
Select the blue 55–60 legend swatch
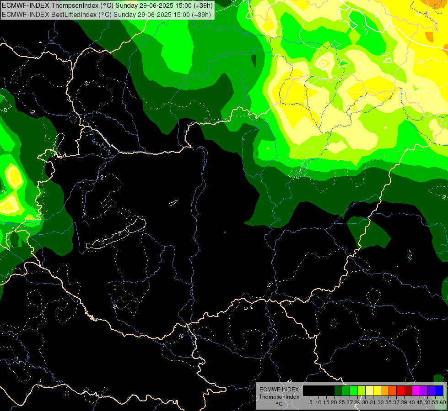439,390
